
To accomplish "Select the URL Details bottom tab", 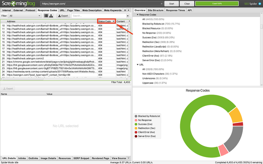I will tap(9, 158).
